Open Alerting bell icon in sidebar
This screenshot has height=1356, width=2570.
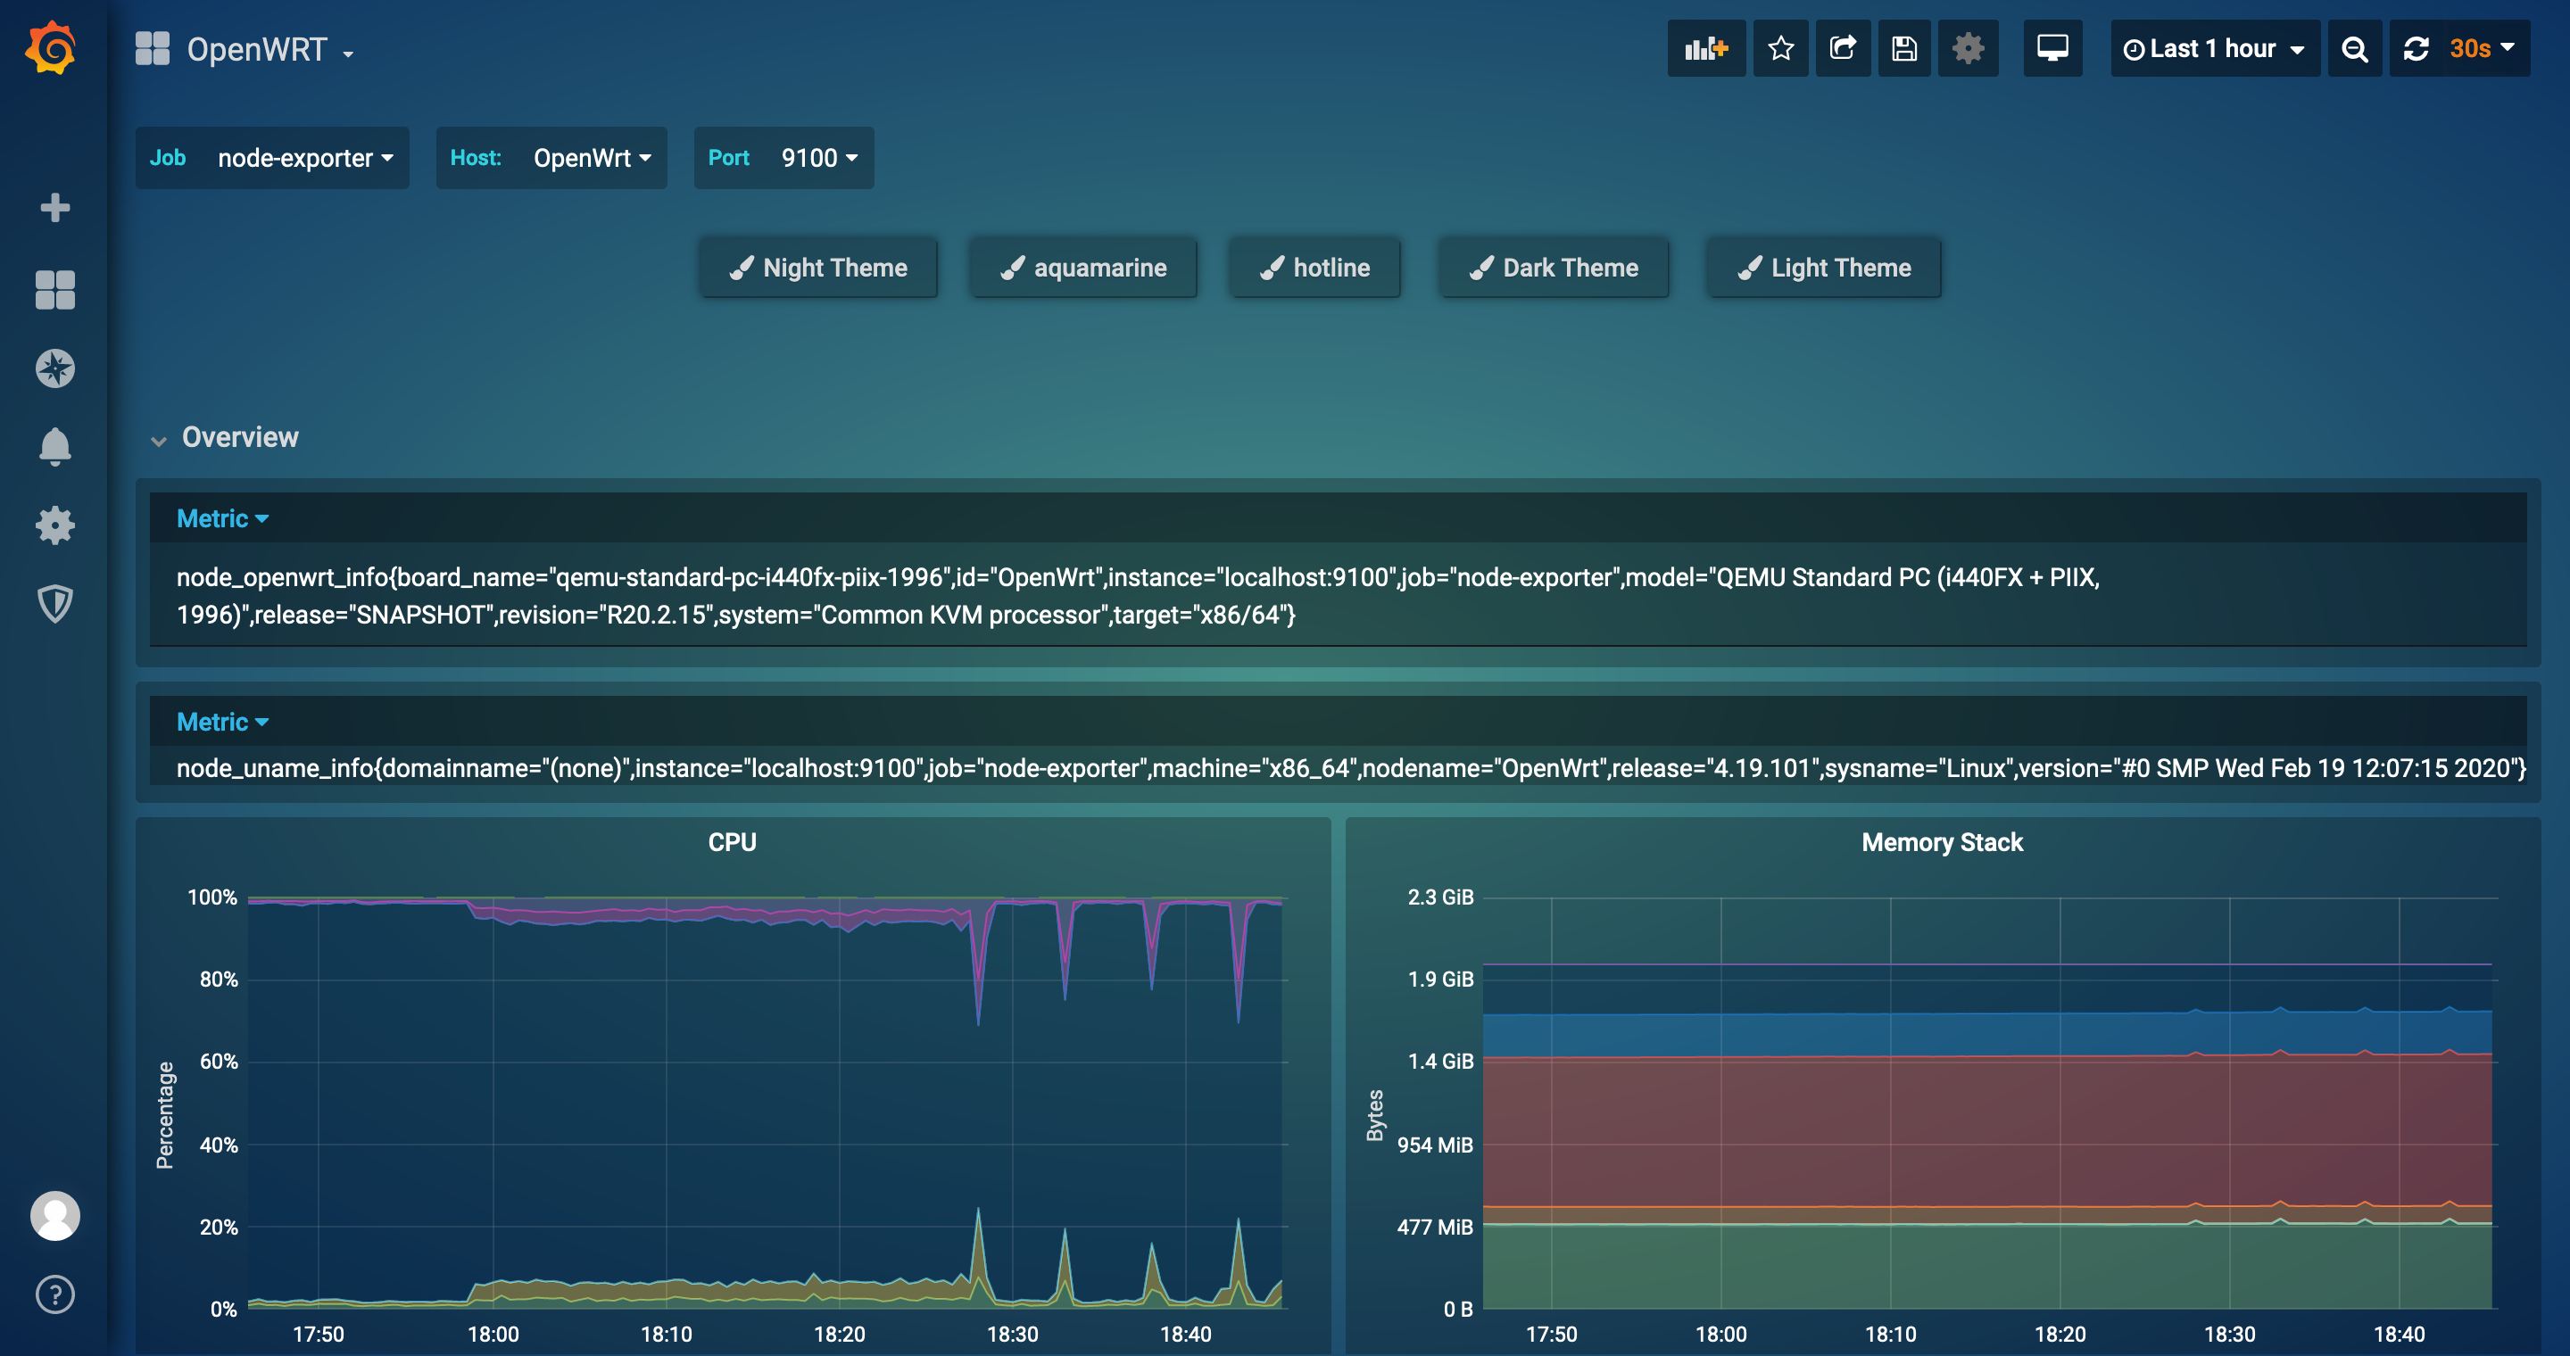(x=54, y=447)
